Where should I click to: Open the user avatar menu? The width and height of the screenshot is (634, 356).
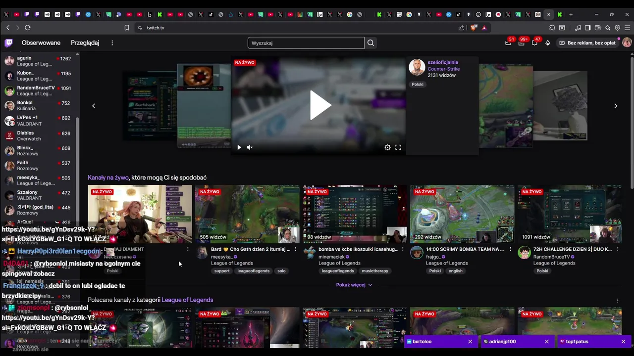[x=627, y=43]
